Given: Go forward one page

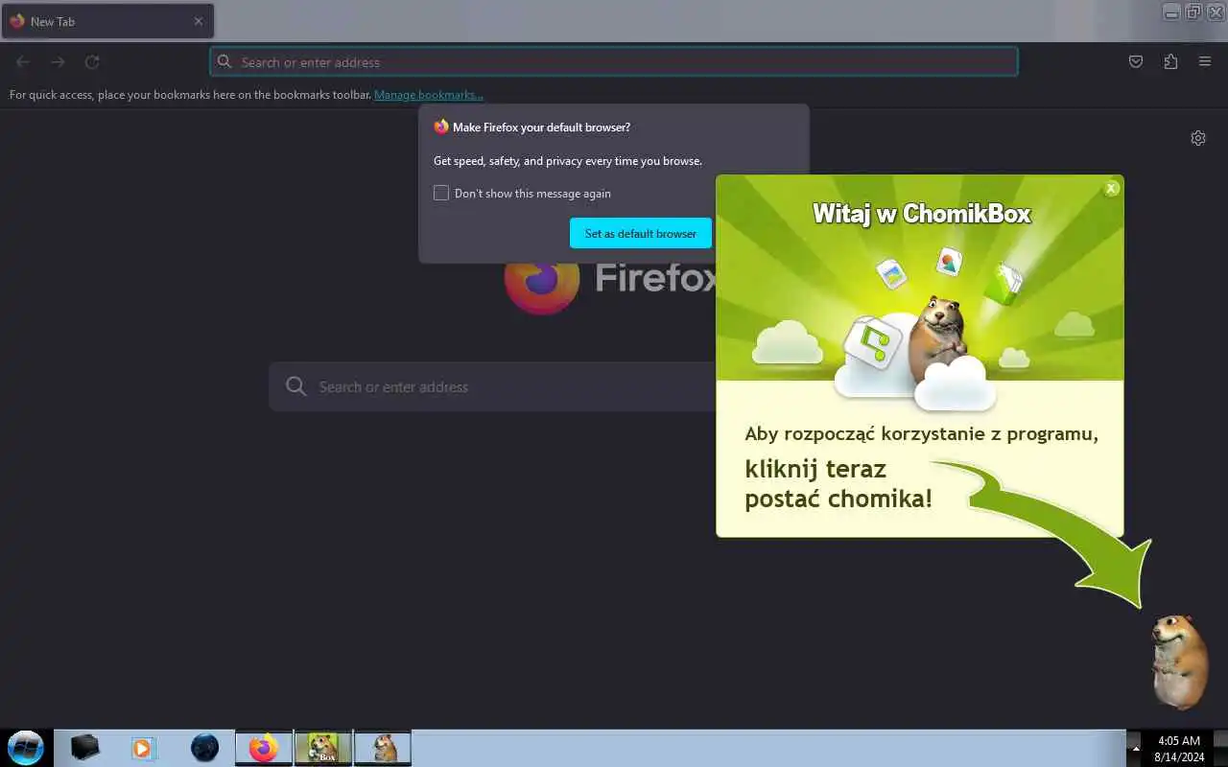Looking at the screenshot, I should (x=58, y=62).
